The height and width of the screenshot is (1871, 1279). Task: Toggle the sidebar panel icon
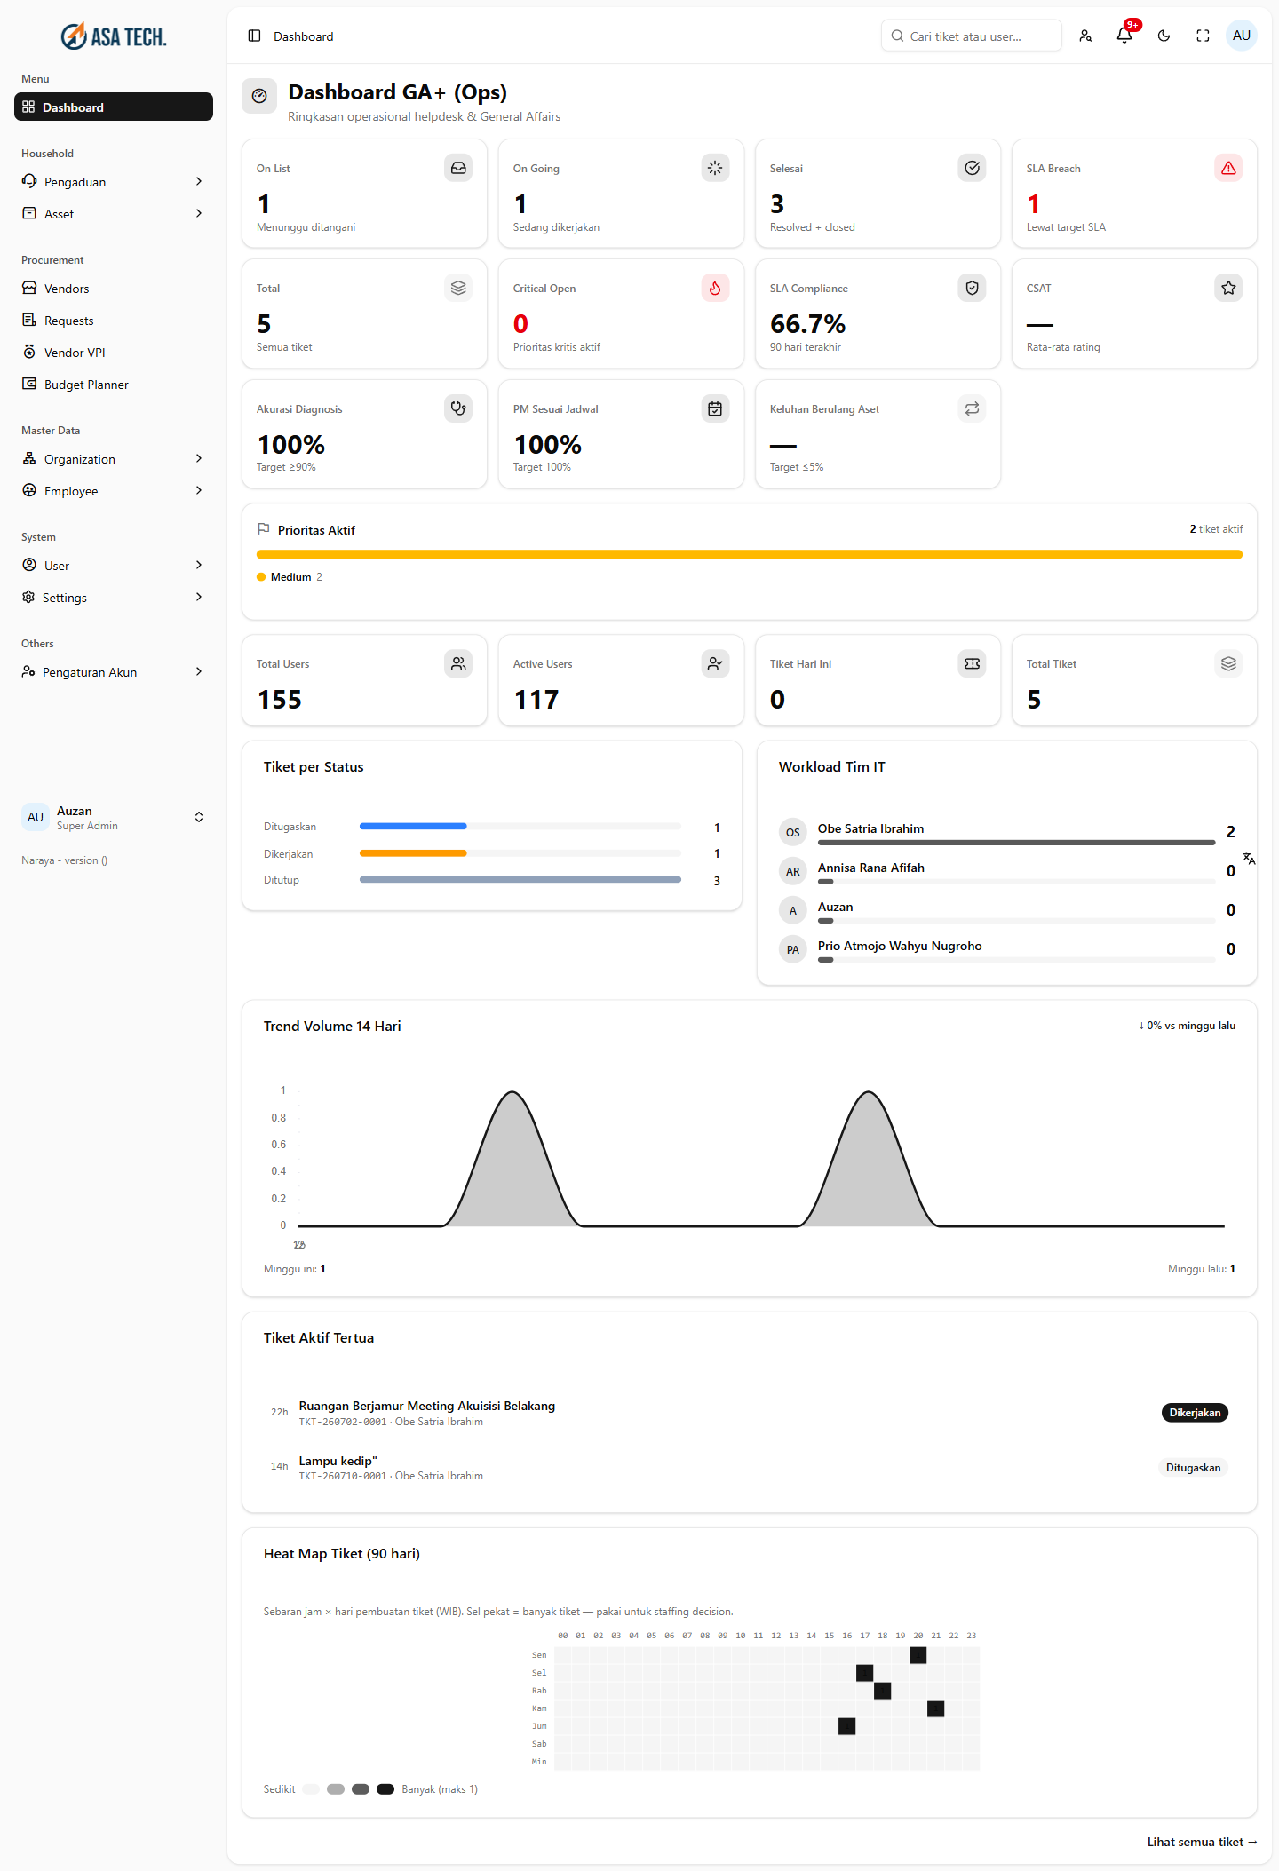[x=254, y=36]
